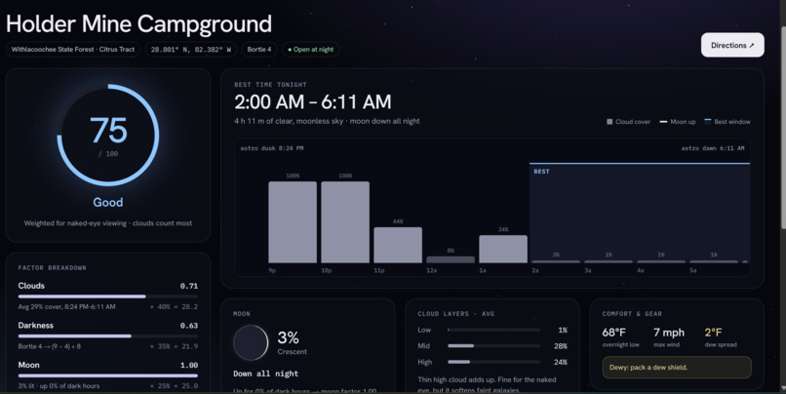Click the CLOUD LAYERS · AVG header
The image size is (786, 394).
pyautogui.click(x=456, y=314)
